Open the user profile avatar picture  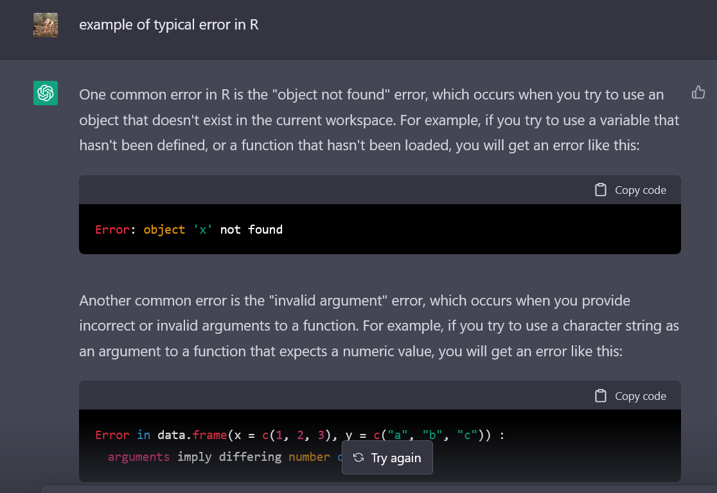pos(46,25)
